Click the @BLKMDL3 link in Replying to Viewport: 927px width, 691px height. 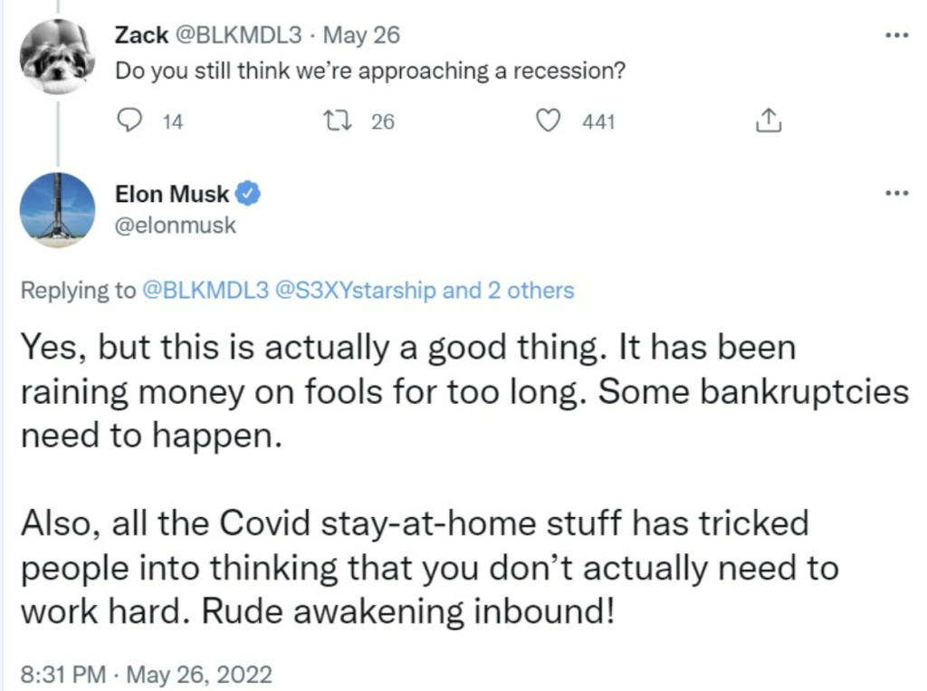pos(205,291)
